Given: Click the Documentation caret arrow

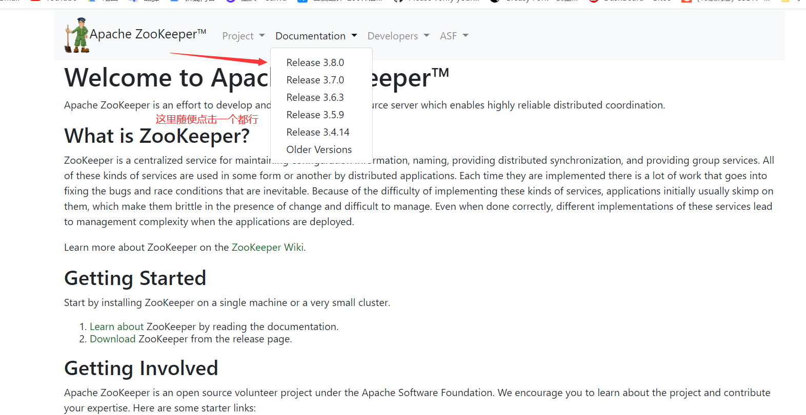Looking at the screenshot, I should pyautogui.click(x=354, y=36).
